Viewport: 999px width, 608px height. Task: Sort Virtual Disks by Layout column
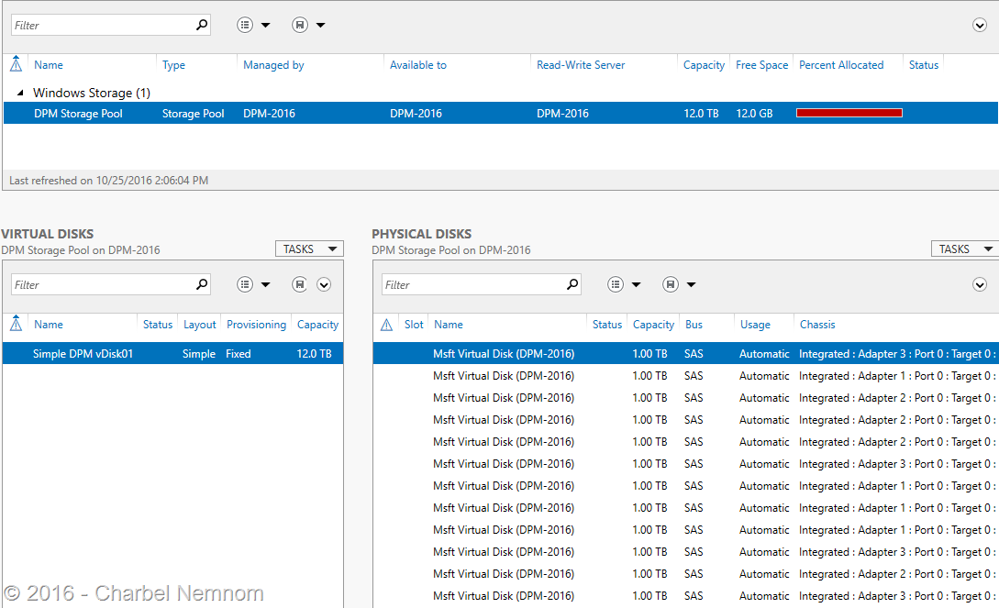point(199,325)
